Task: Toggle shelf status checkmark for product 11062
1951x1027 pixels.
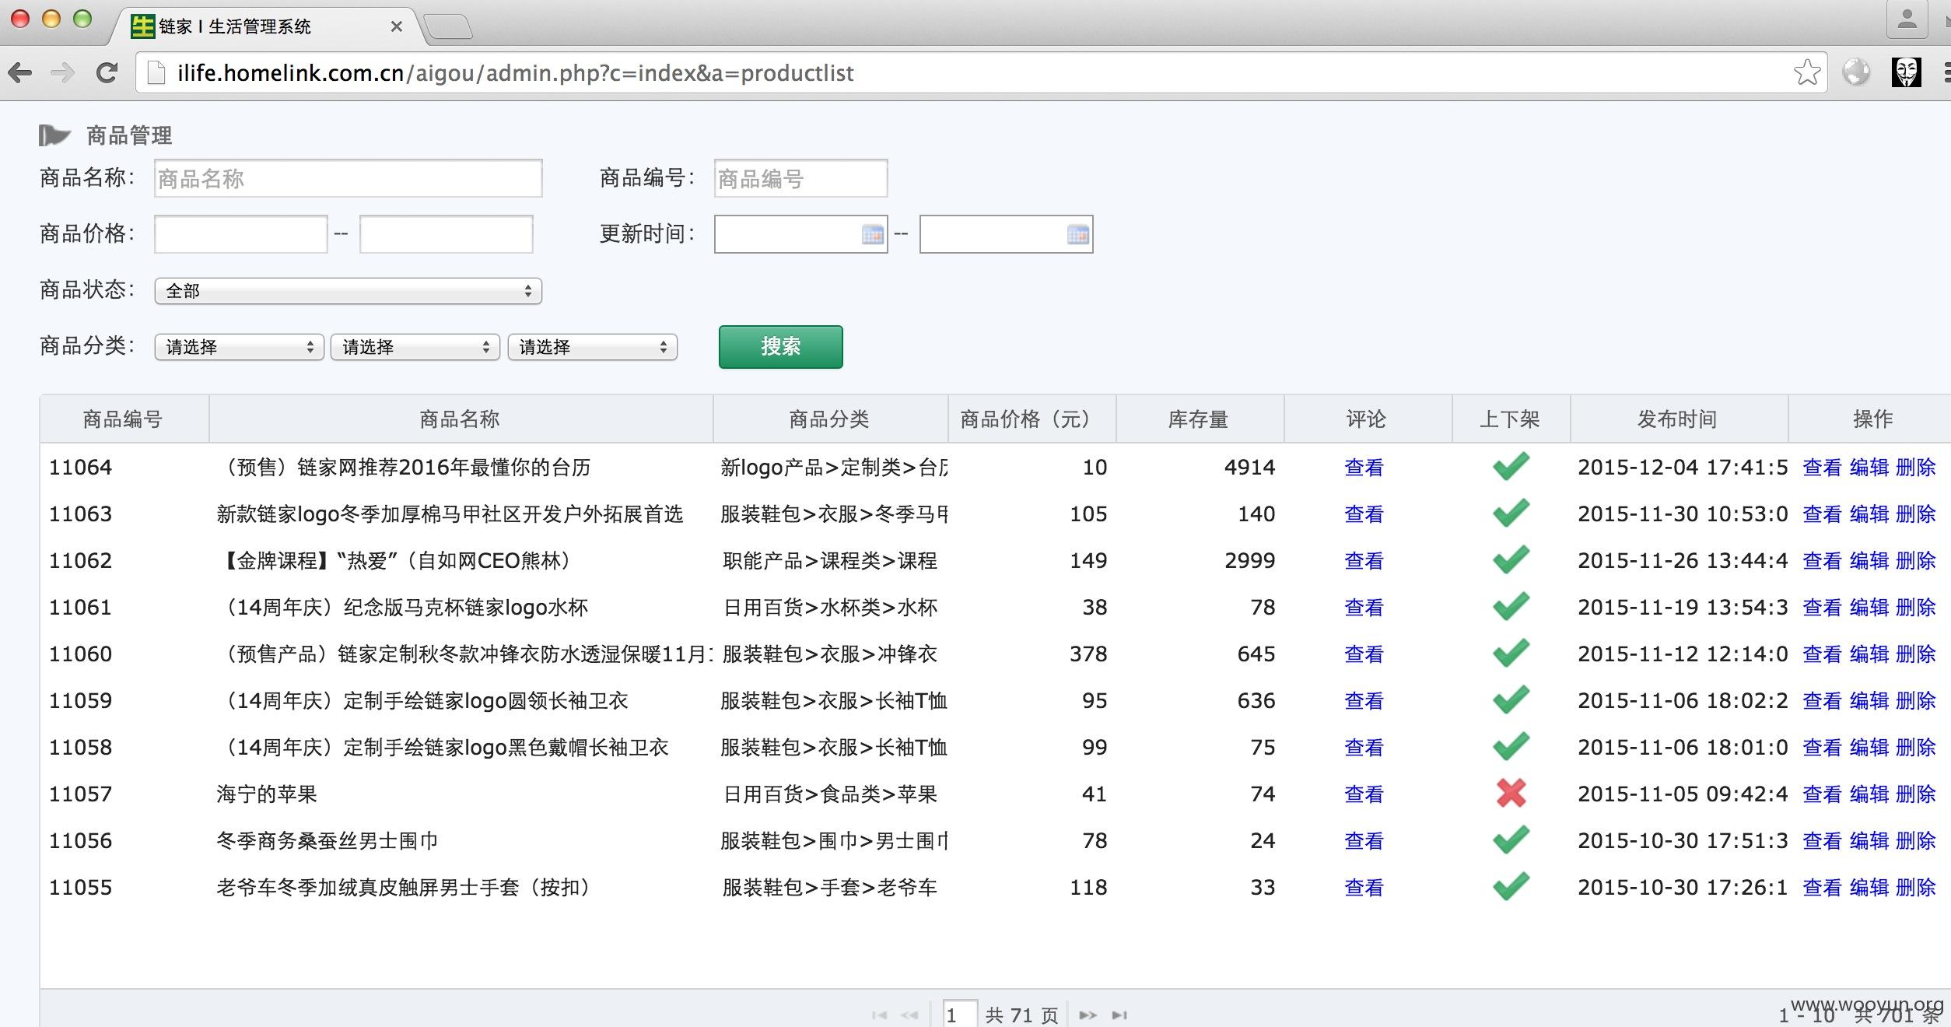Action: tap(1511, 560)
